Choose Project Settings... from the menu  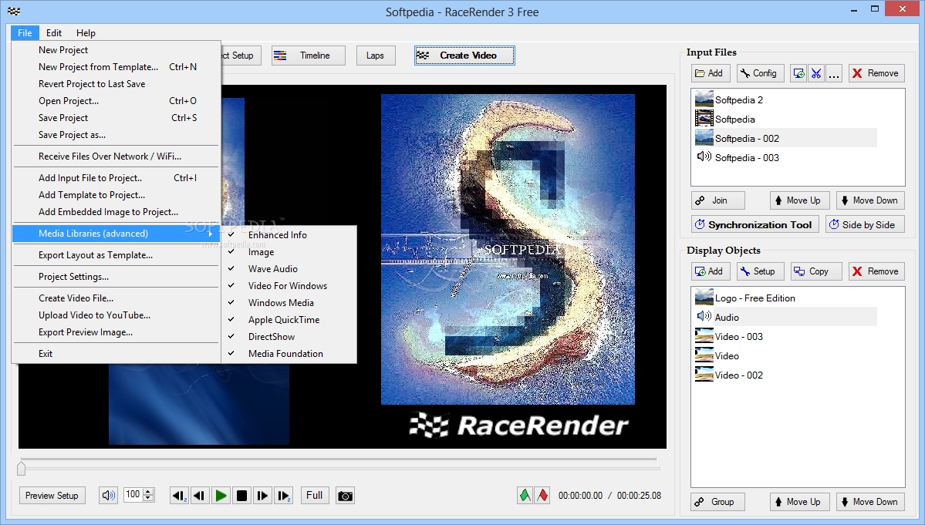click(x=116, y=276)
